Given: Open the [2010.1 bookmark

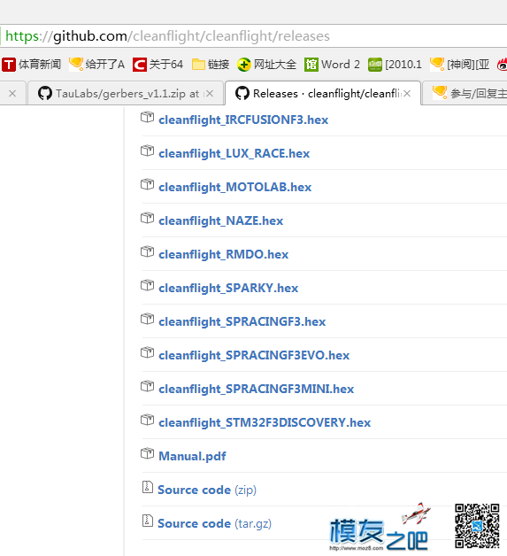Looking at the screenshot, I should point(395,65).
